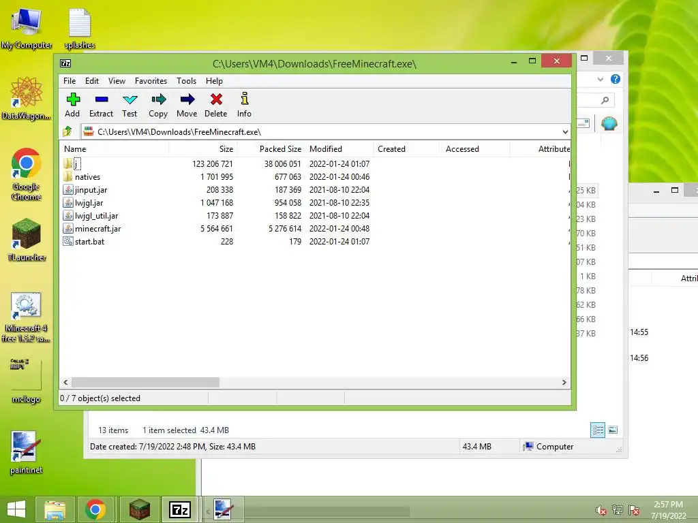Select the mclogo desktop file
This screenshot has width=698, height=523.
click(x=27, y=381)
